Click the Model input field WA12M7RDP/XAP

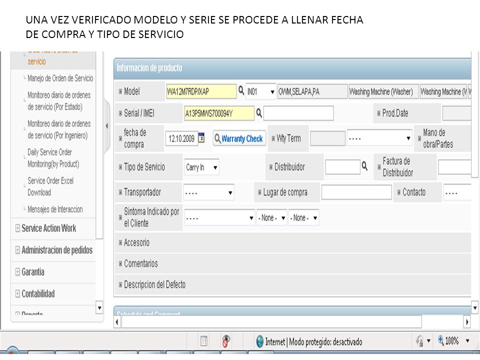201,91
